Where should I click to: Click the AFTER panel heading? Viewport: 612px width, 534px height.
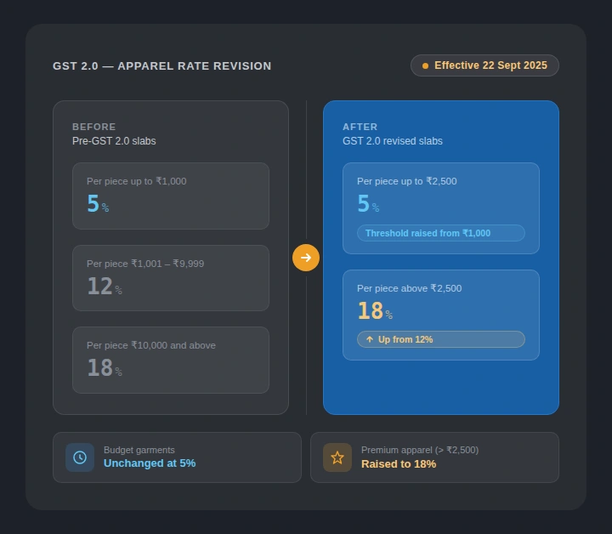click(x=360, y=127)
